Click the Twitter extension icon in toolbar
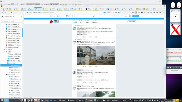Image resolution: width=182 pixels, height=102 pixels. pyautogui.click(x=151, y=12)
